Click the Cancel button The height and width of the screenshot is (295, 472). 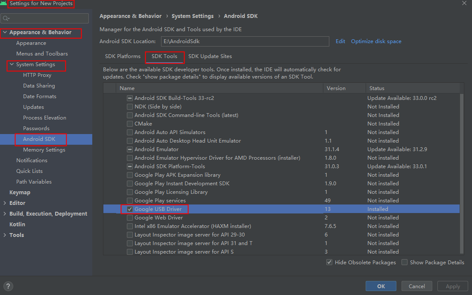tap(416, 286)
